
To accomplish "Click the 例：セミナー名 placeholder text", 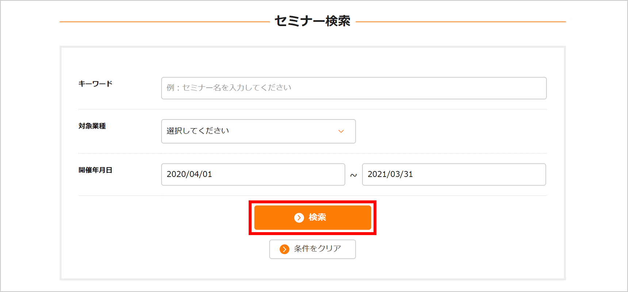I will [229, 88].
